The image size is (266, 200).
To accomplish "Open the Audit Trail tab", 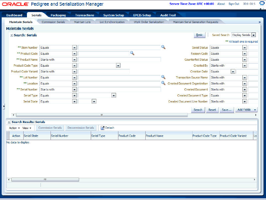I will [x=168, y=15].
